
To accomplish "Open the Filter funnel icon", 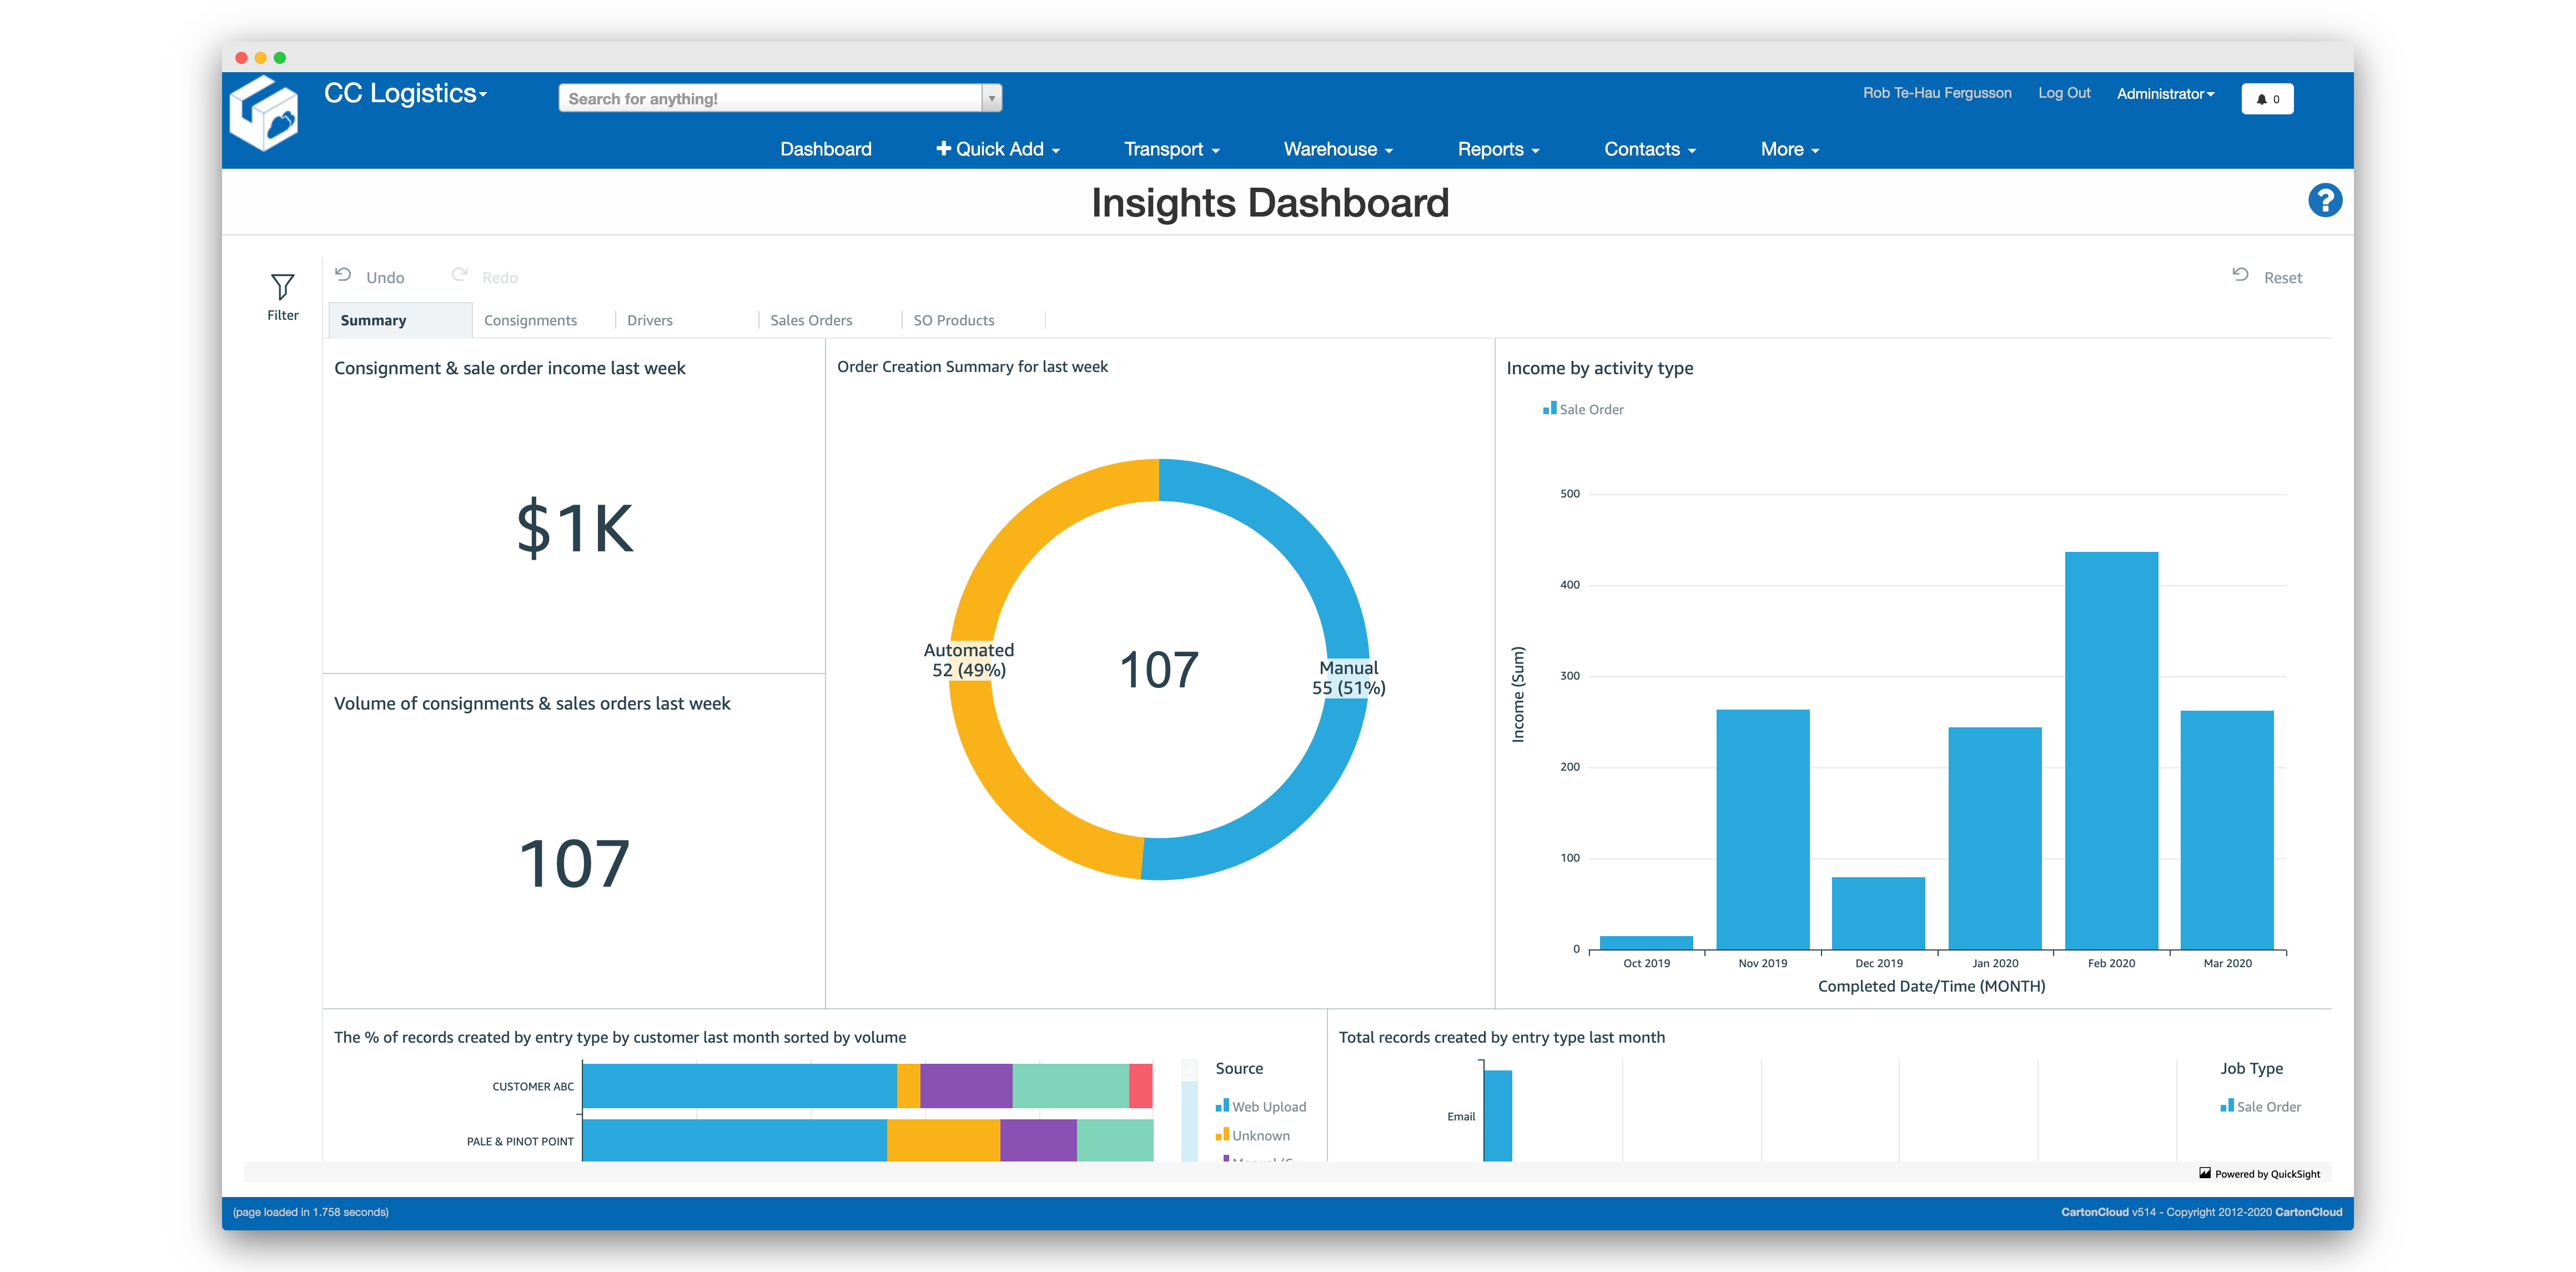I will point(282,288).
